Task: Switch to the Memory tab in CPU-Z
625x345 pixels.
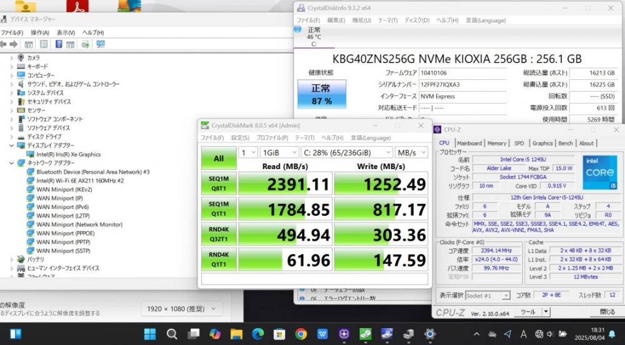Action: tap(497, 143)
